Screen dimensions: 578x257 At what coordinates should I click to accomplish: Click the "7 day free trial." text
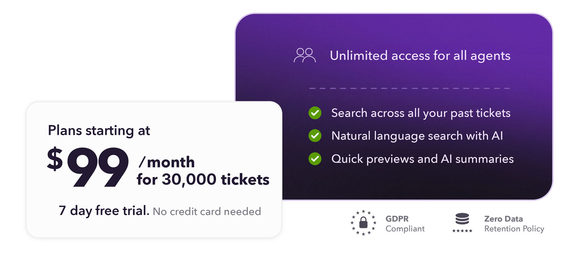coord(104,211)
